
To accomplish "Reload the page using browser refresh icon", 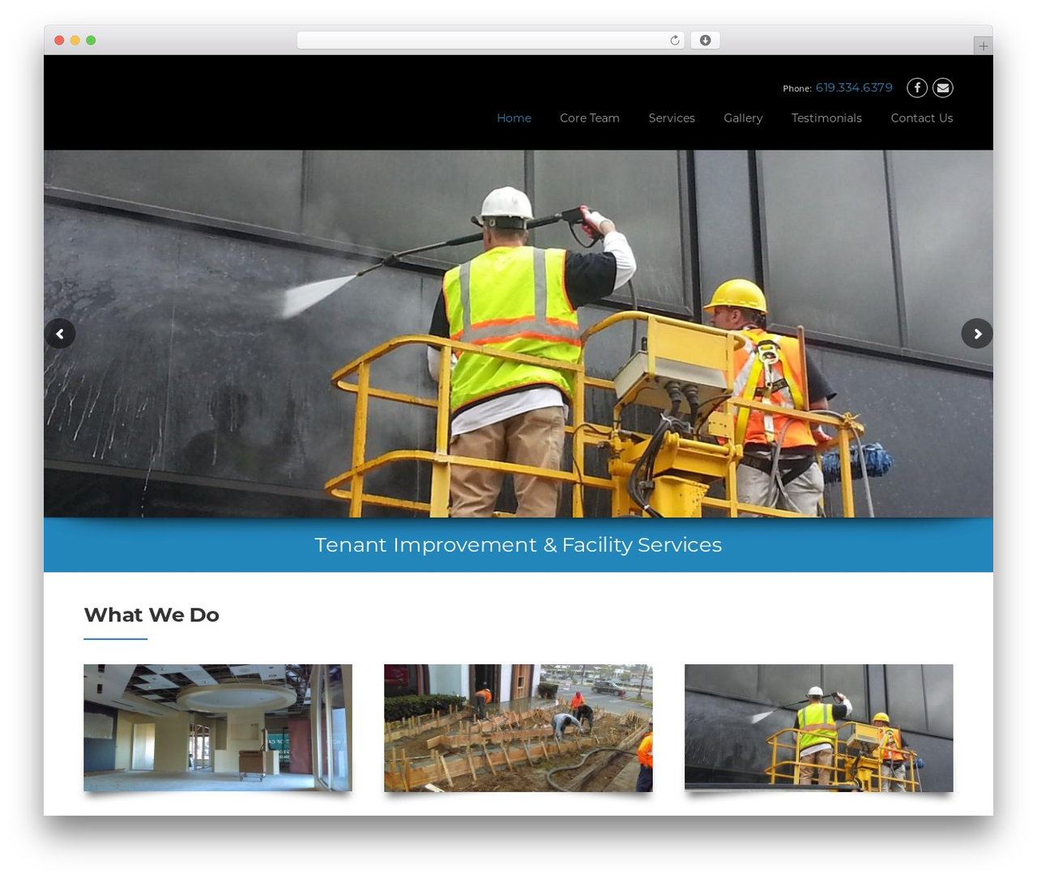I will (675, 40).
